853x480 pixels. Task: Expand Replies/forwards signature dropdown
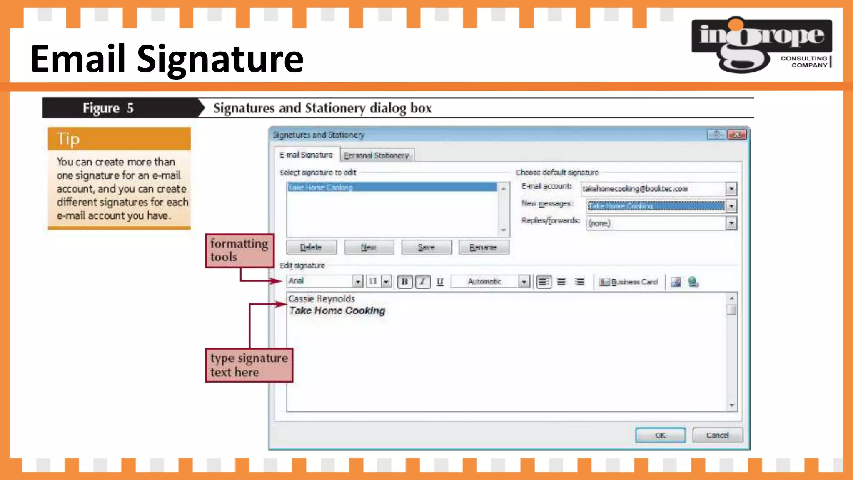click(731, 223)
